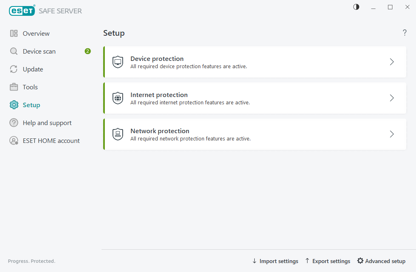Click the 'Progress. Protected.' slogan text
The width and height of the screenshot is (416, 272).
32,261
